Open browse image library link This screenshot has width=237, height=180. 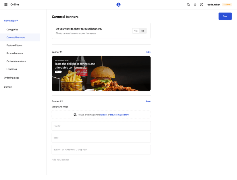point(119,115)
